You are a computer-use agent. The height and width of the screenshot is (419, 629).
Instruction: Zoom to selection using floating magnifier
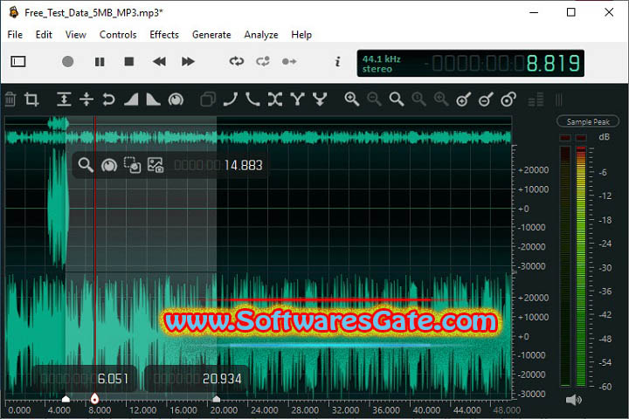click(86, 165)
